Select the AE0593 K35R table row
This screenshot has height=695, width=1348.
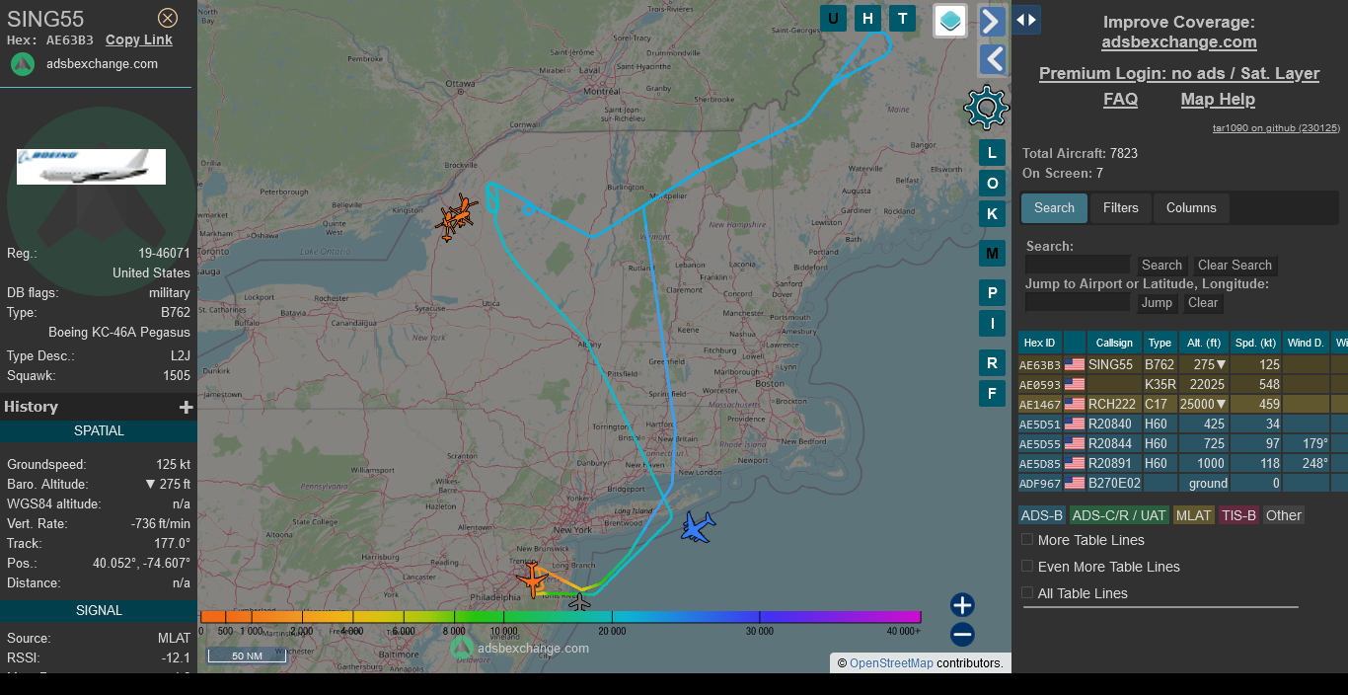pos(1183,384)
